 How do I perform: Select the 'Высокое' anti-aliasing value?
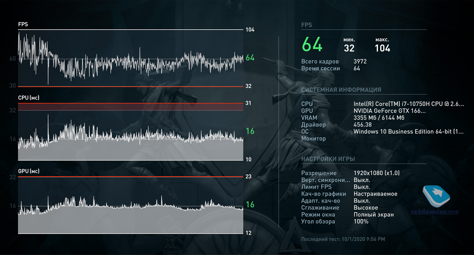[366, 208]
